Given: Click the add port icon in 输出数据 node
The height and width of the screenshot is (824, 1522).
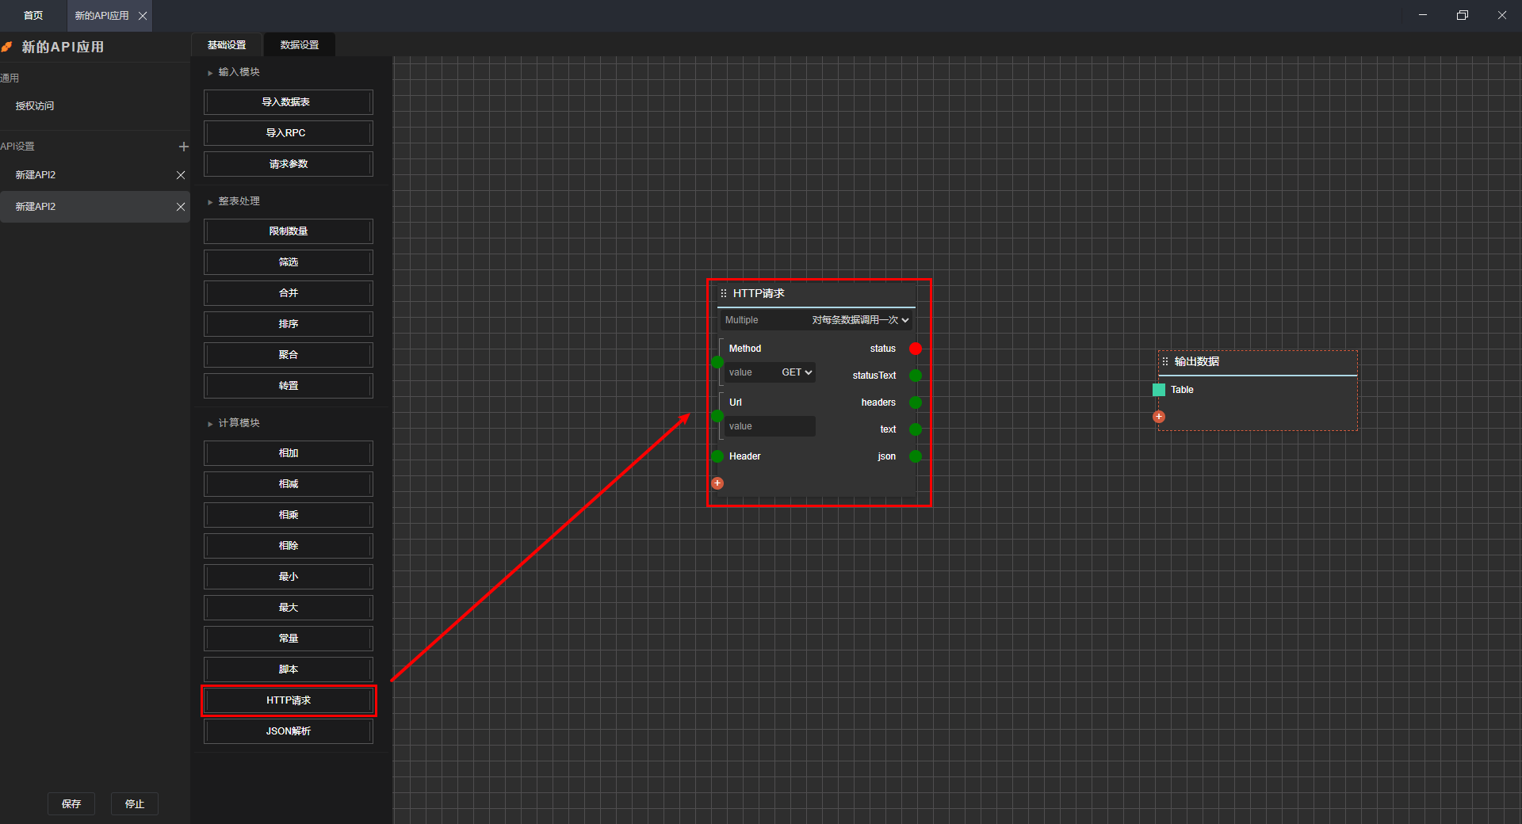Looking at the screenshot, I should 1159,417.
